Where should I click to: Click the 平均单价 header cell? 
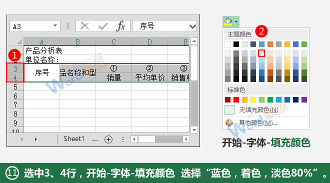click(x=149, y=77)
